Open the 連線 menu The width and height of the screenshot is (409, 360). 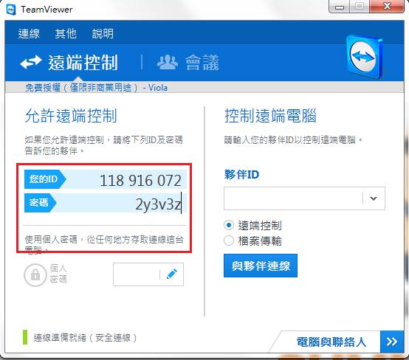click(x=29, y=34)
